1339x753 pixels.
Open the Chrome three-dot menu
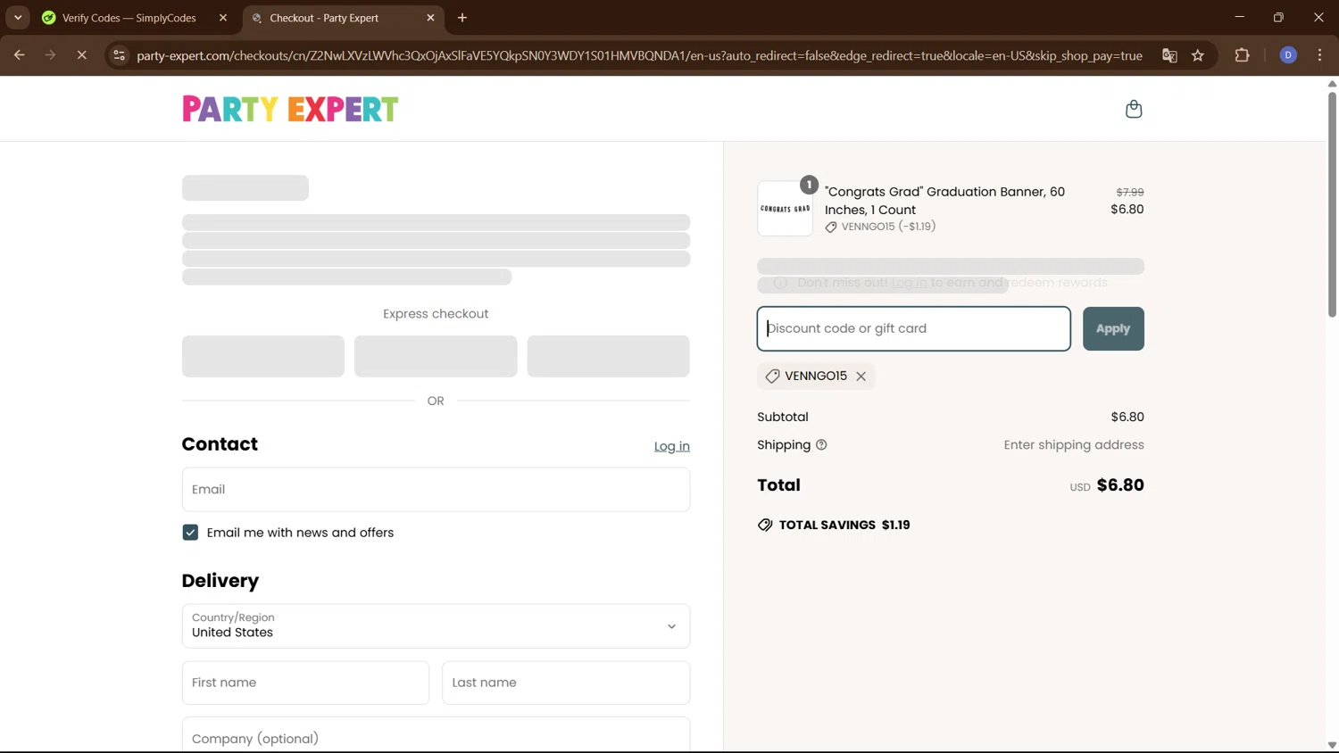tap(1319, 55)
